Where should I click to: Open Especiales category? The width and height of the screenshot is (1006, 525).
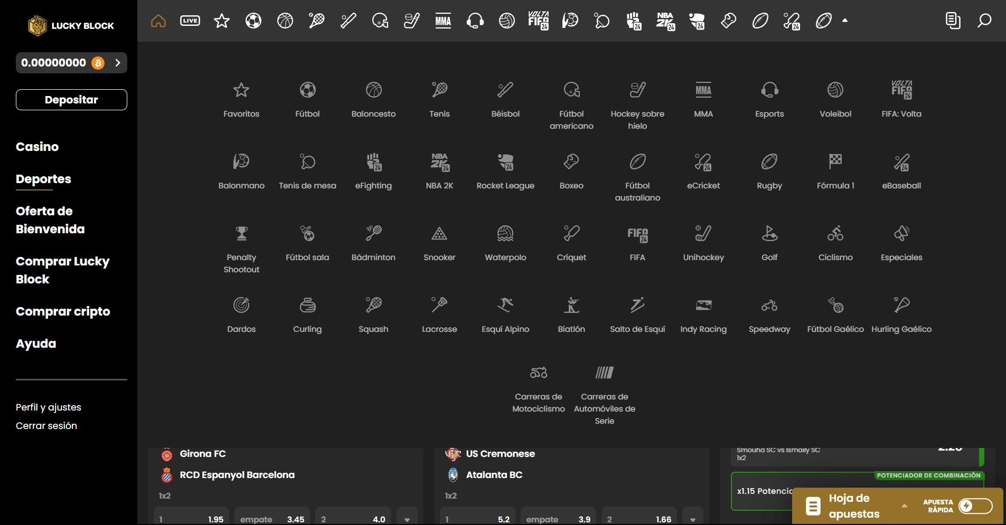tap(901, 243)
